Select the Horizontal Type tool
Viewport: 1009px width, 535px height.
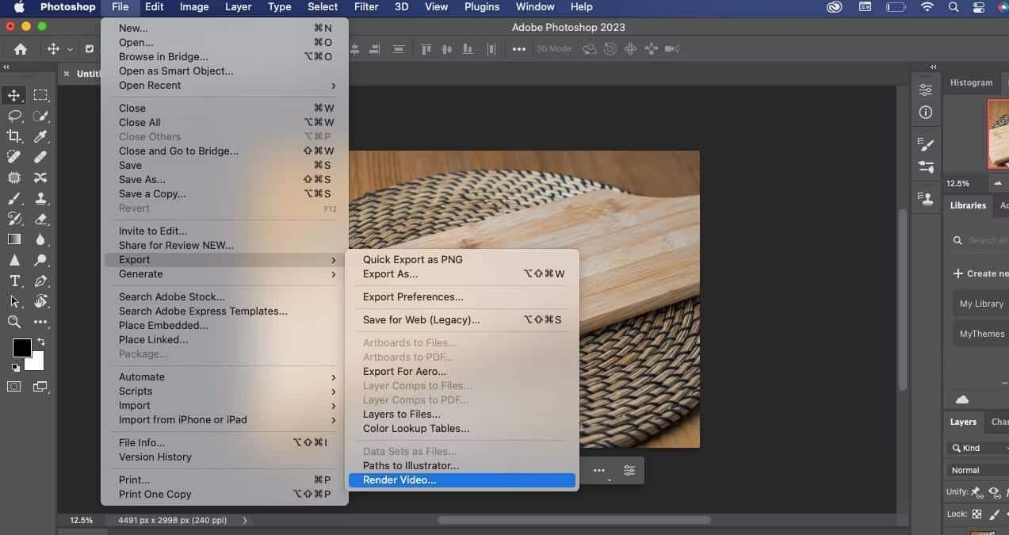tap(13, 281)
